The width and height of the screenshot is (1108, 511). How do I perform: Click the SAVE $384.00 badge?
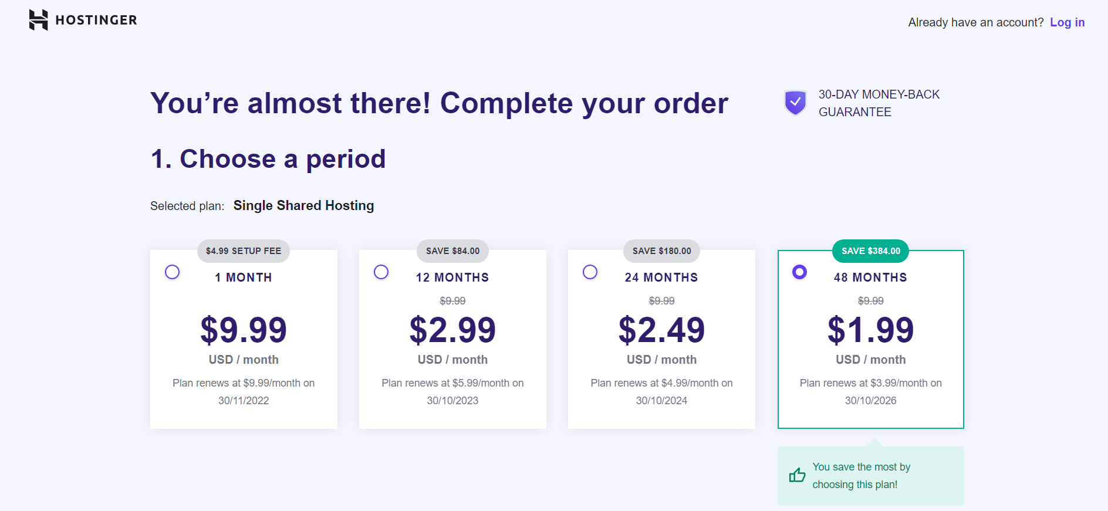coord(870,251)
